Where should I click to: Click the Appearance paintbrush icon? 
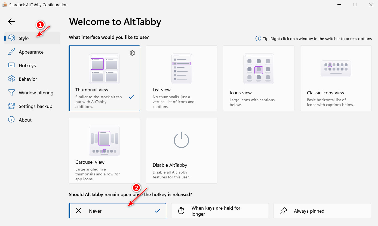(x=11, y=52)
